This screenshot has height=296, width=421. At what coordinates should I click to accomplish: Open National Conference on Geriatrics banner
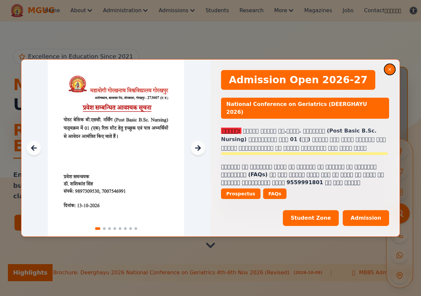coord(305,108)
